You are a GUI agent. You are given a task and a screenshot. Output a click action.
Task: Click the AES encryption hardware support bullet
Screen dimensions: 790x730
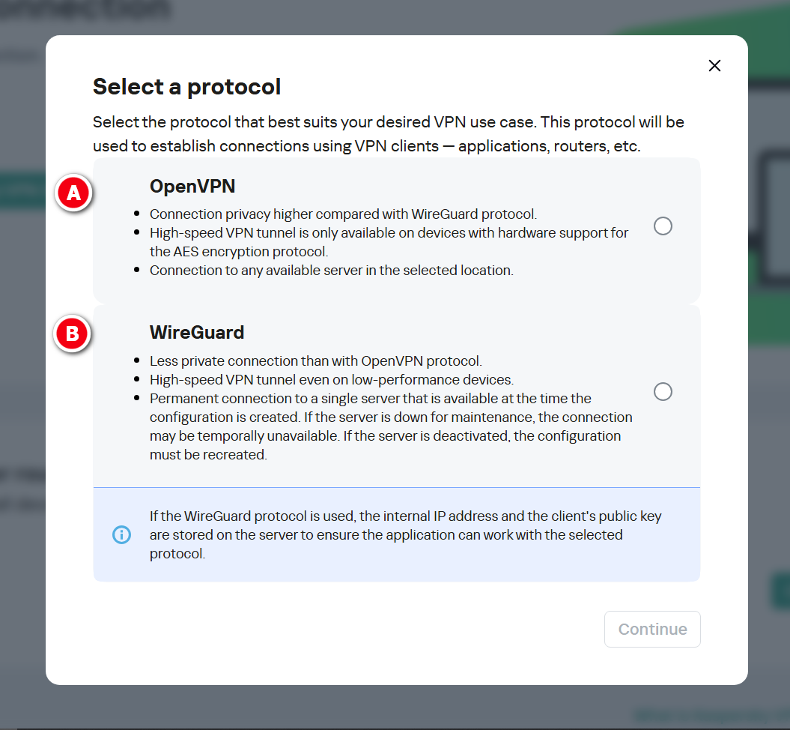coord(389,241)
